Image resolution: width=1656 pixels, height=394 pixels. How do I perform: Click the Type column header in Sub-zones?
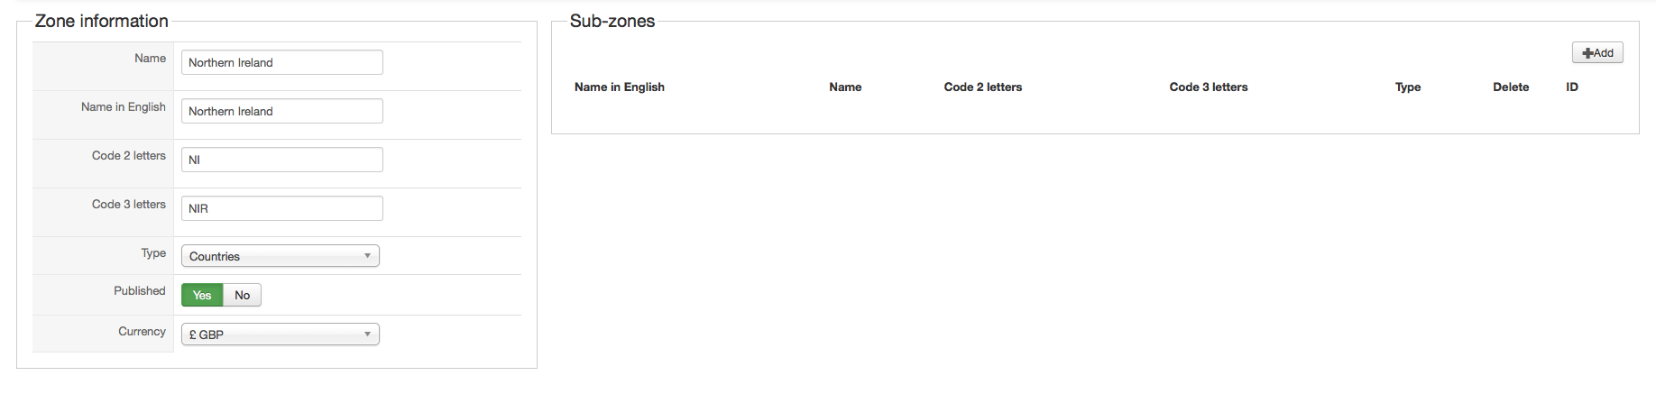pos(1407,87)
